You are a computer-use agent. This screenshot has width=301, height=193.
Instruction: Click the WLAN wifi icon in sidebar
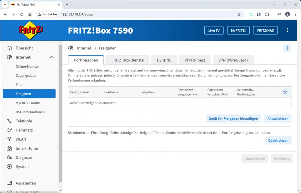pyautogui.click(x=9, y=139)
